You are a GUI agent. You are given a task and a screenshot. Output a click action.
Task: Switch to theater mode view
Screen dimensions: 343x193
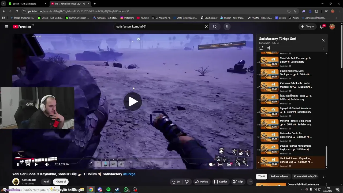click(237, 164)
